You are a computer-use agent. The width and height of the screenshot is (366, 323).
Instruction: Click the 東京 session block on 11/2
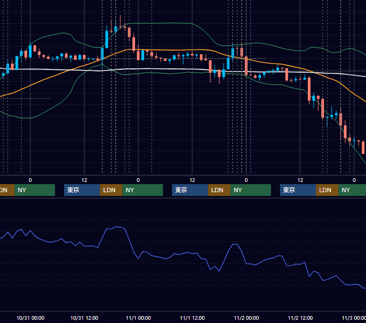(x=298, y=190)
